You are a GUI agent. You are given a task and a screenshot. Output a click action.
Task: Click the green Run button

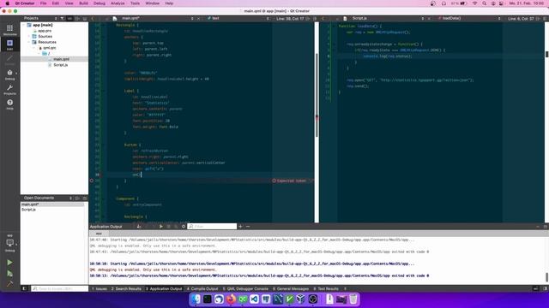9,263
